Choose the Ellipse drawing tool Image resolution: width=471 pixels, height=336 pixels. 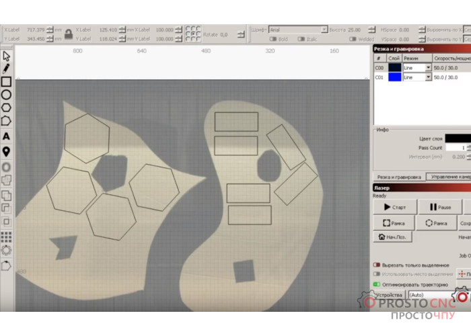point(6,95)
